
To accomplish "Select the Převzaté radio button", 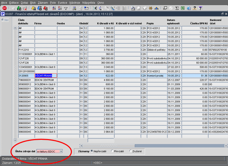I will 112,151.
